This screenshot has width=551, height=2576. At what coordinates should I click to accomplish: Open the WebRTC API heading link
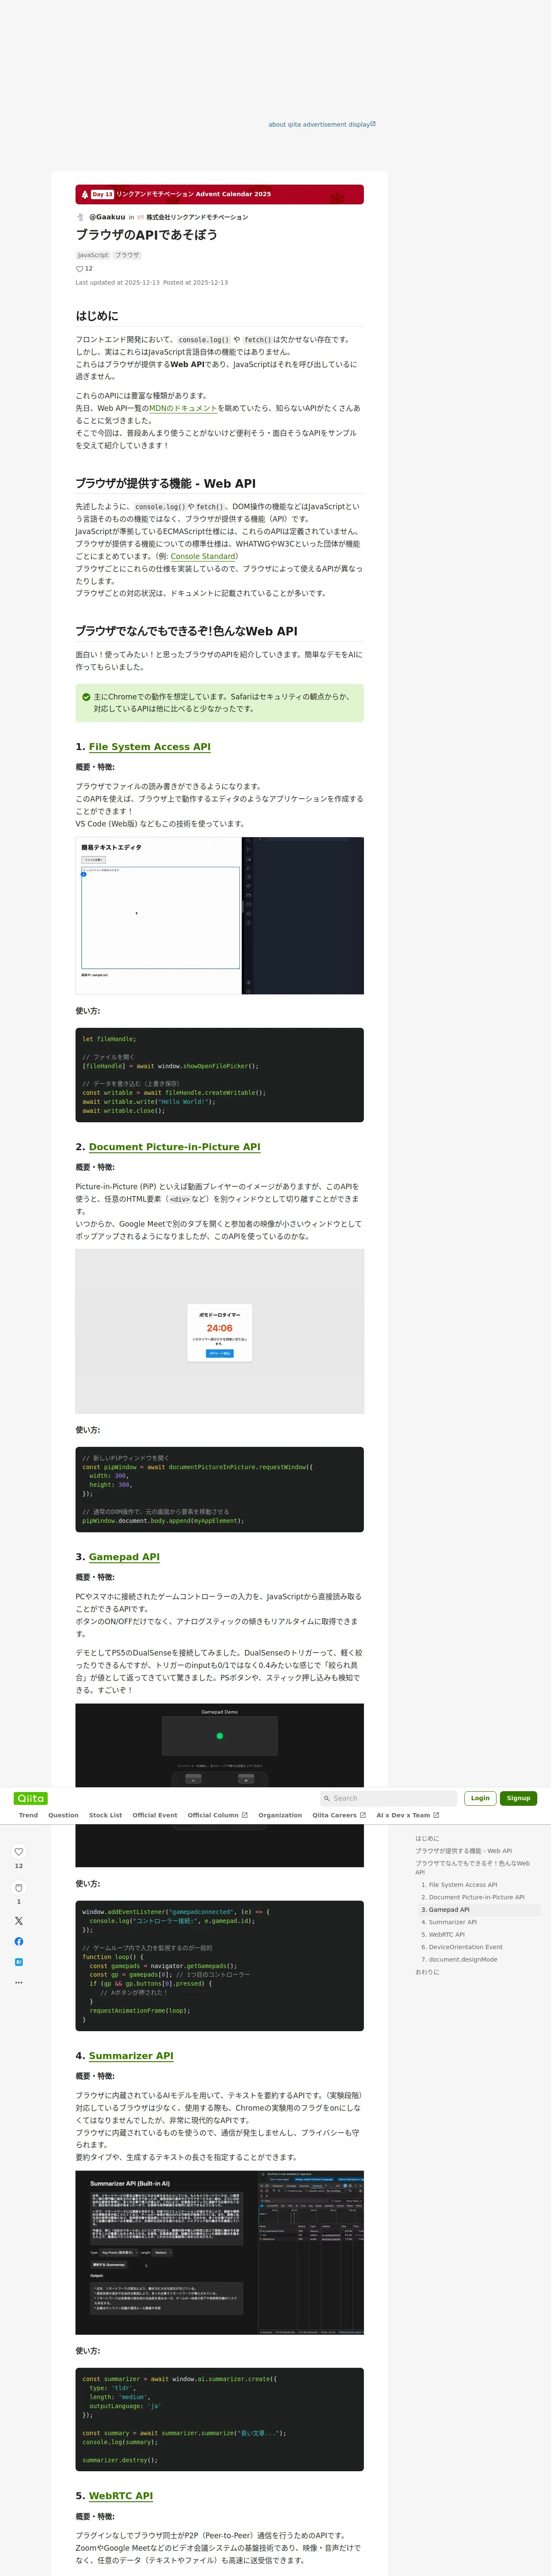pyautogui.click(x=121, y=2496)
